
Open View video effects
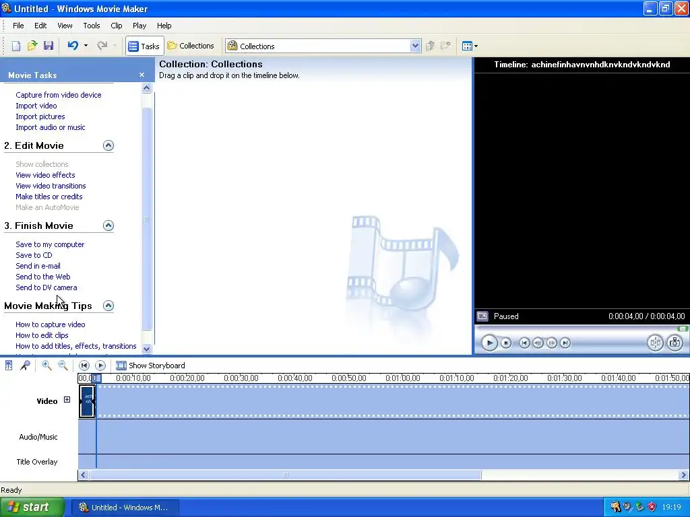point(45,175)
